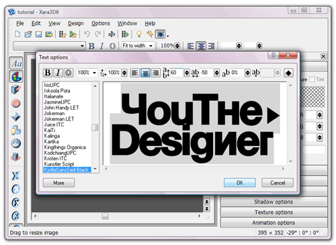Open the display options dropdown arrow in toolbar
Image resolution: width=336 pixels, height=245 pixels.
click(167, 36)
